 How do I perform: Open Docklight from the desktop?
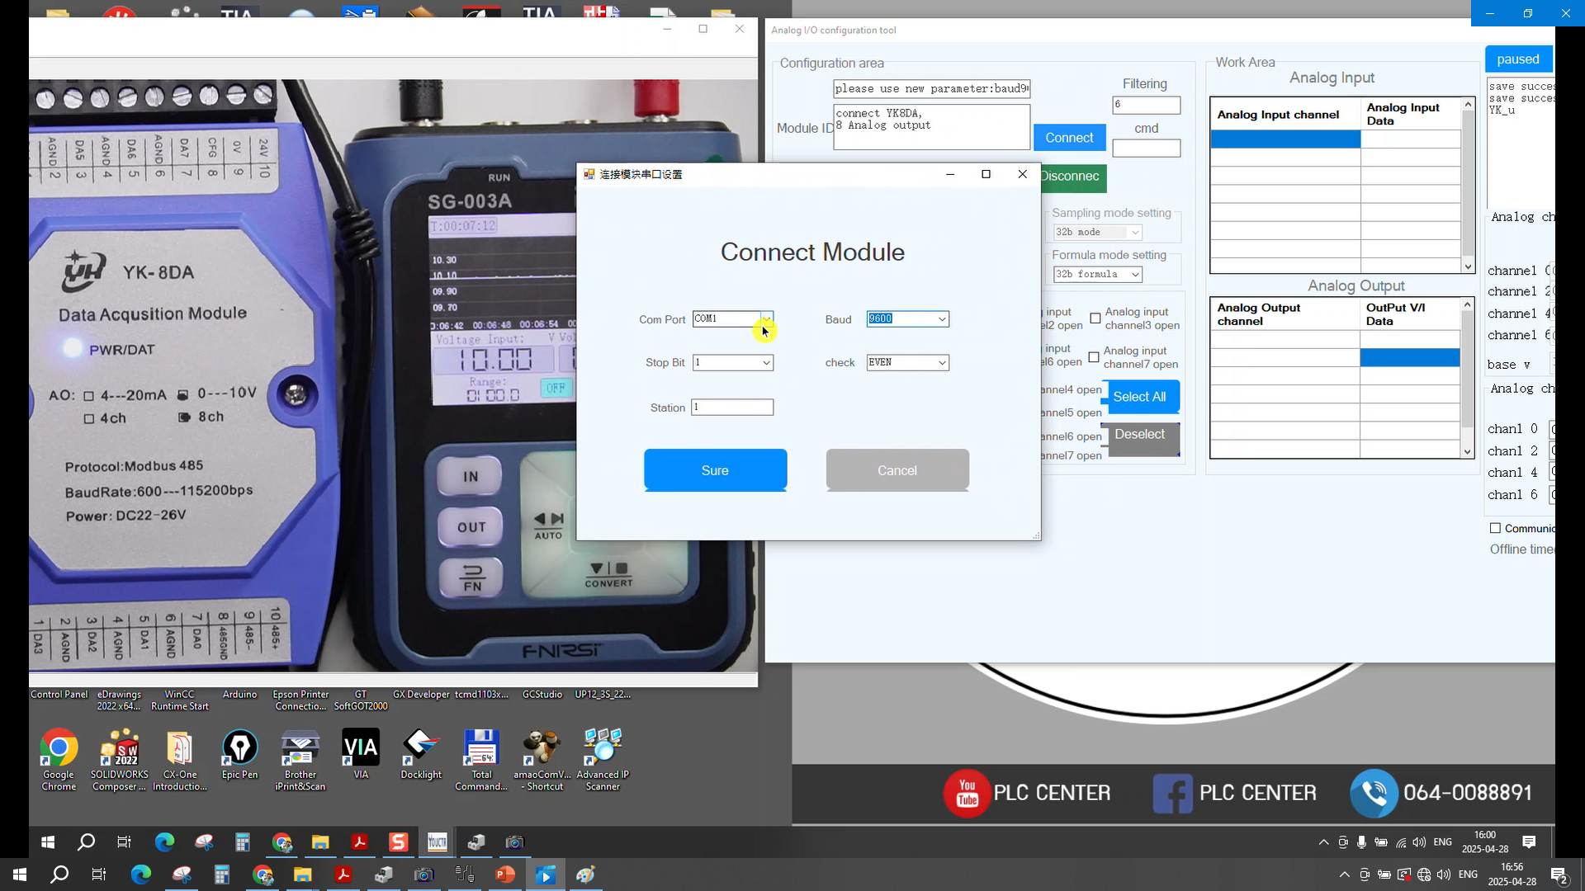point(421,749)
